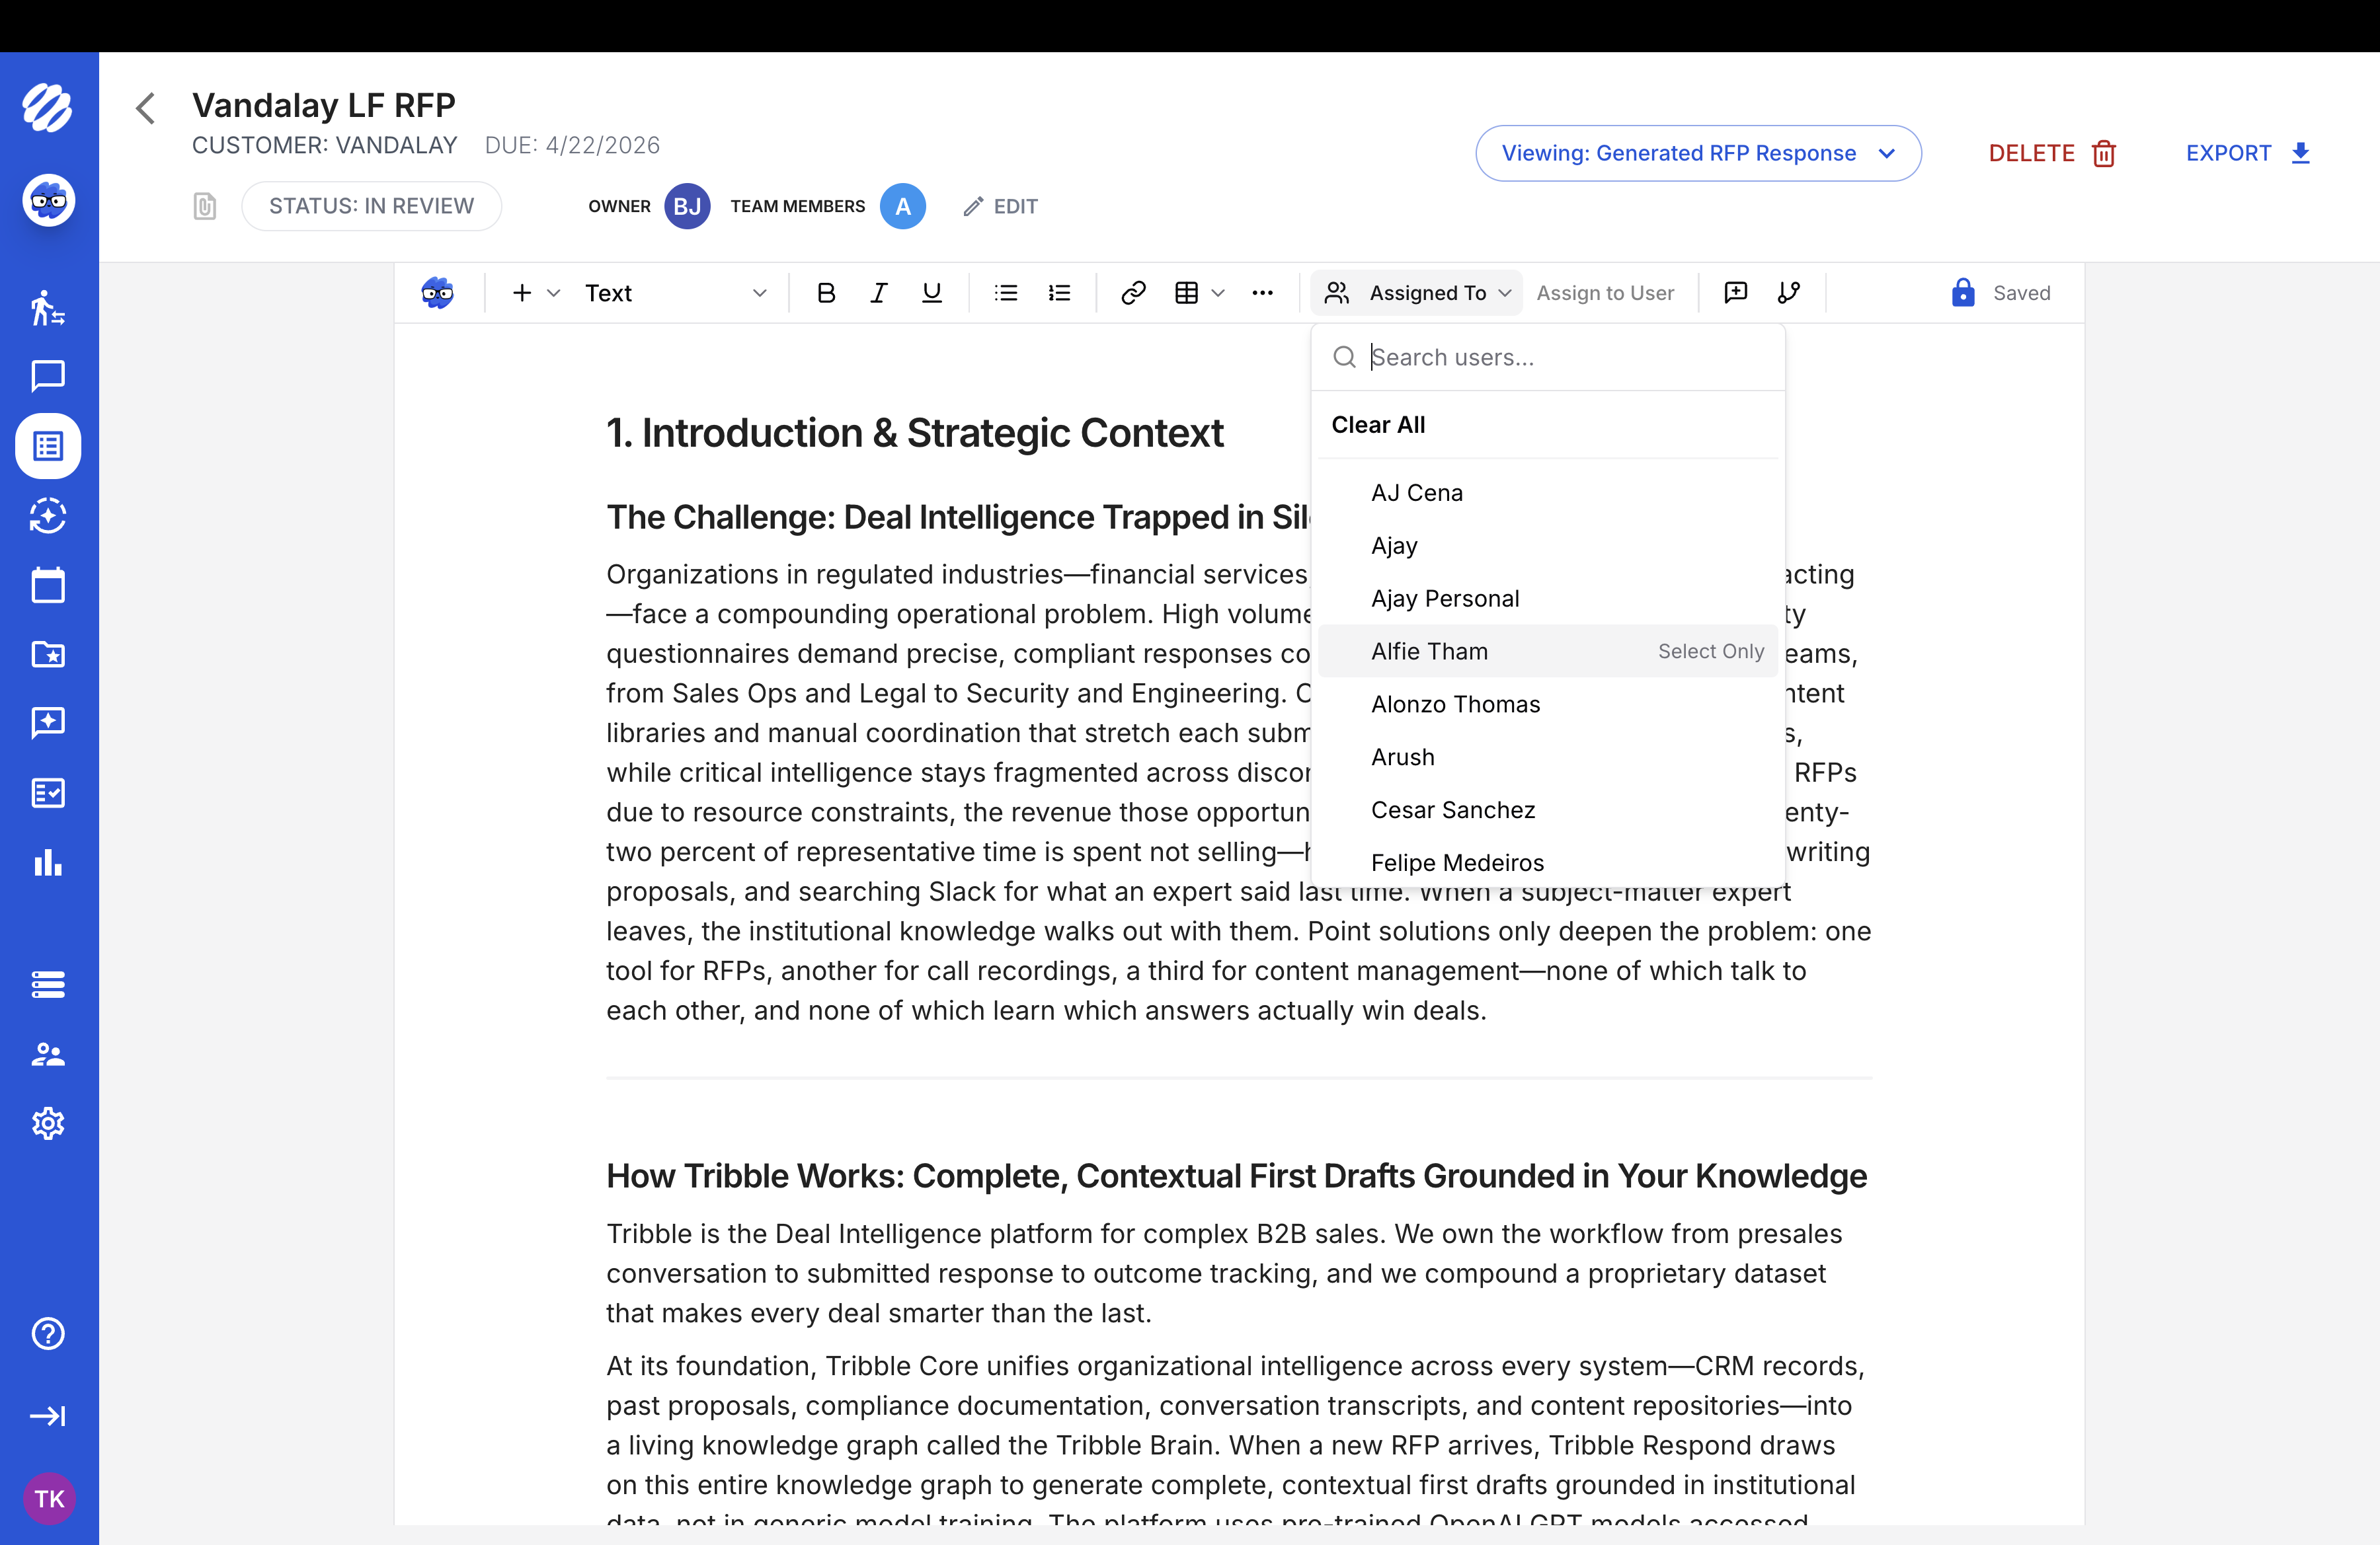Select the highlighted list document sidebar icon

click(48, 445)
